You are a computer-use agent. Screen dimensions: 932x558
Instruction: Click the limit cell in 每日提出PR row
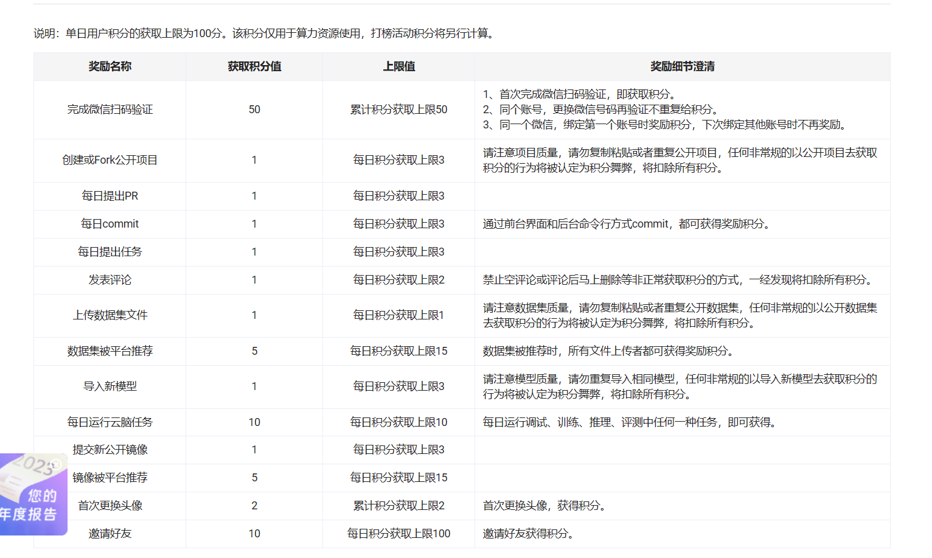pyautogui.click(x=399, y=196)
